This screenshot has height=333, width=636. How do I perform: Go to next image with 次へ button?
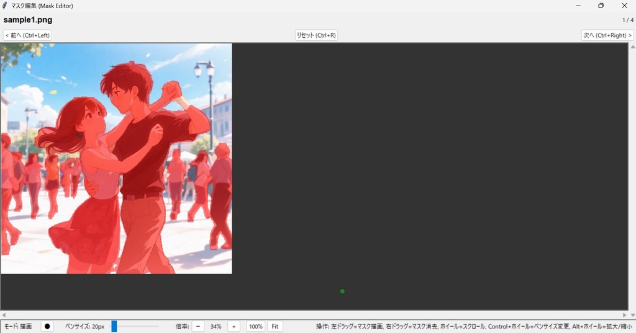[x=607, y=35]
